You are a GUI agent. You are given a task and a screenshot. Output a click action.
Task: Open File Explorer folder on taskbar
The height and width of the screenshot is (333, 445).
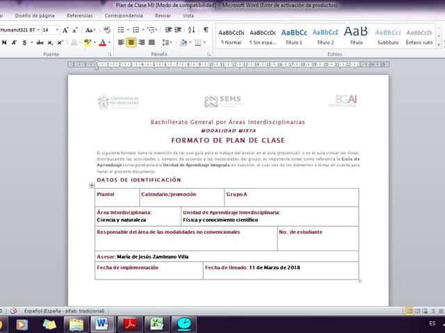[76, 325]
